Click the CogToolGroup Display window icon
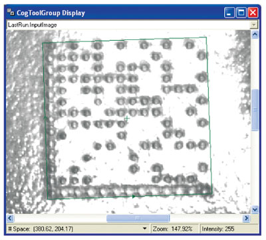 pyautogui.click(x=11, y=13)
